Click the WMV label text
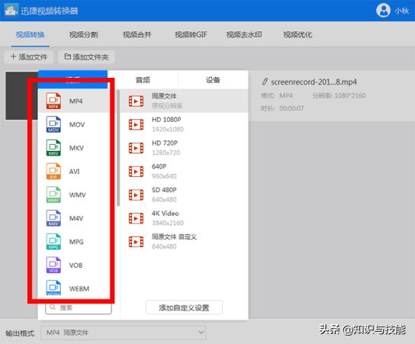Viewport: 415px width, 344px height. [x=77, y=195]
